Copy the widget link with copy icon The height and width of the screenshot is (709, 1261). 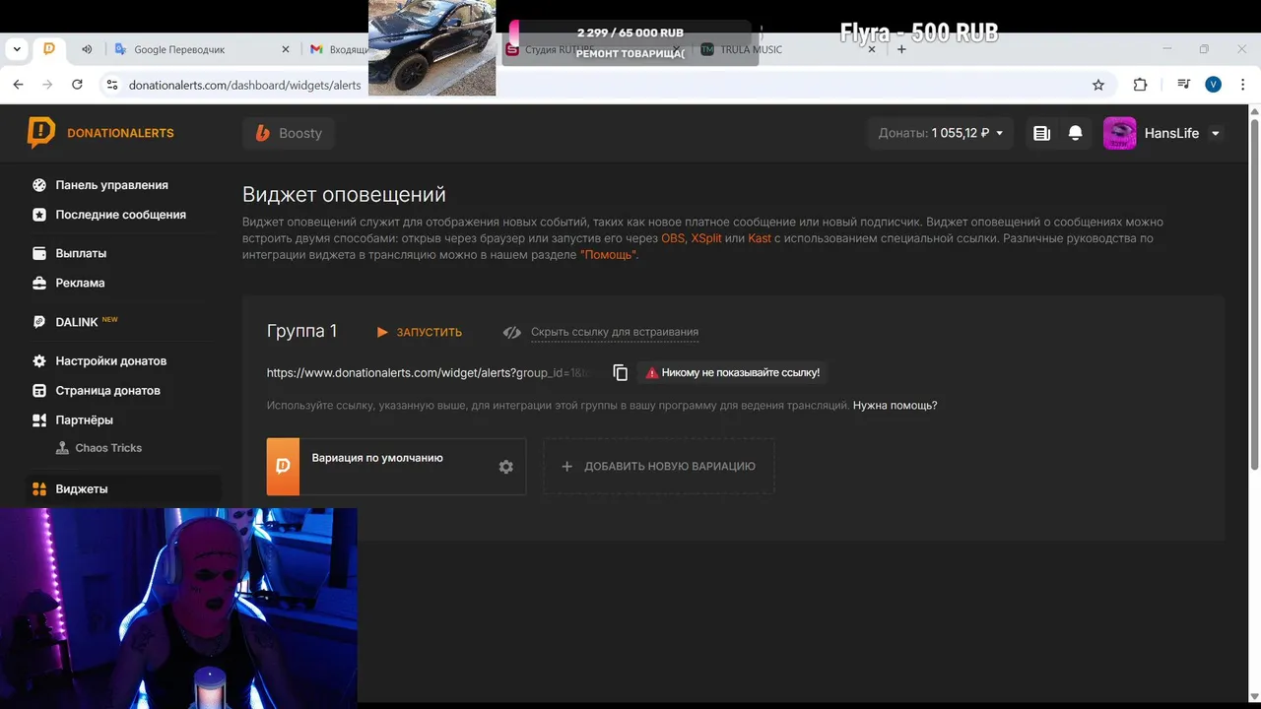click(620, 372)
